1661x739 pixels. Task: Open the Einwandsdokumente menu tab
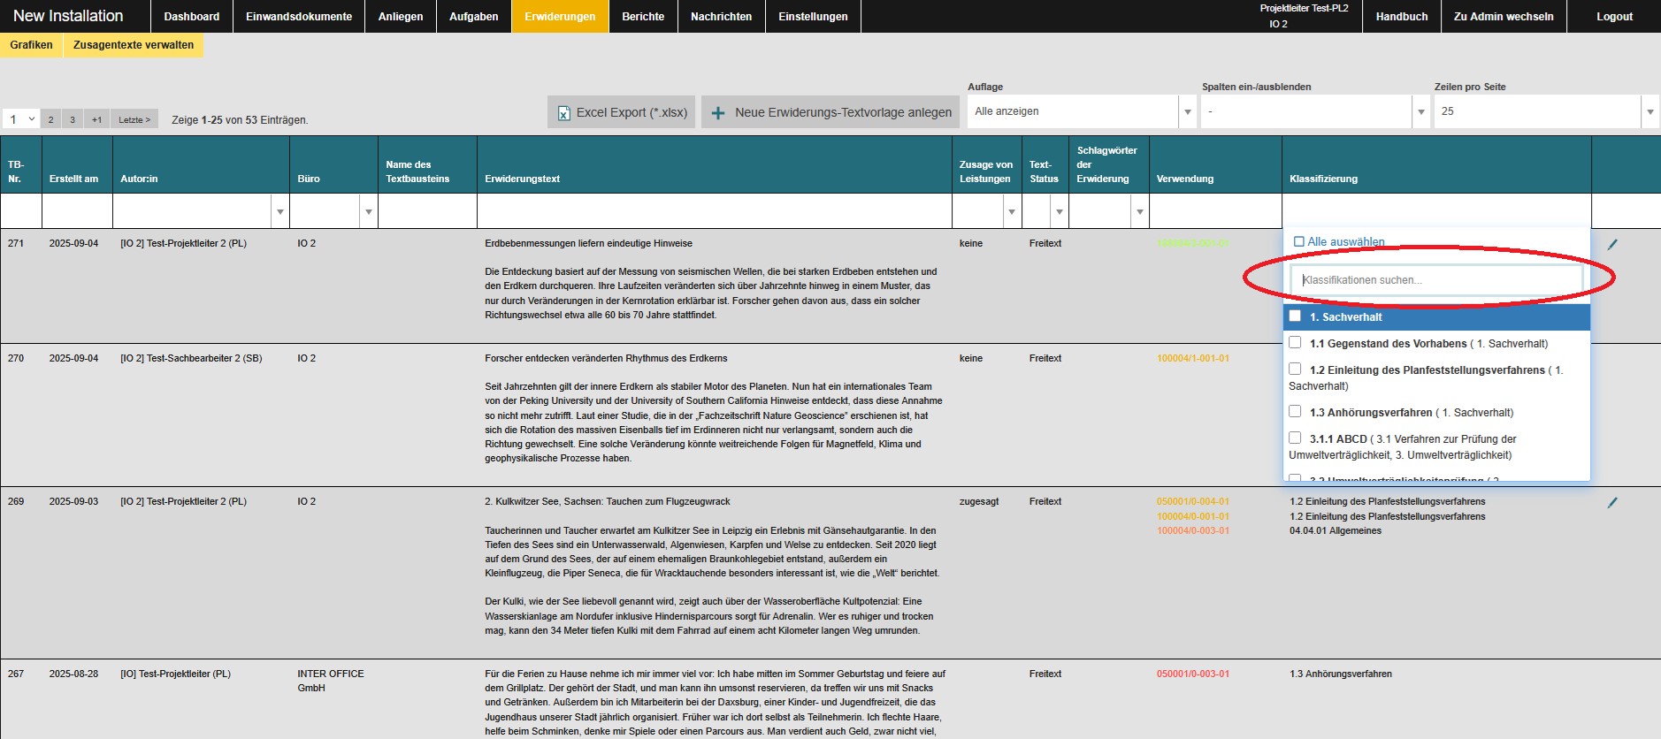pos(298,17)
